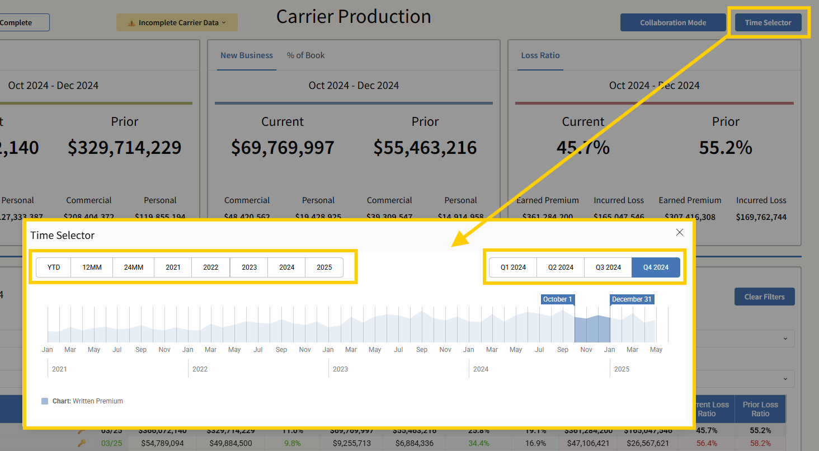The width and height of the screenshot is (819, 451).
Task: Expand the Incomplete Carrier Data dropdown
Action: click(224, 23)
